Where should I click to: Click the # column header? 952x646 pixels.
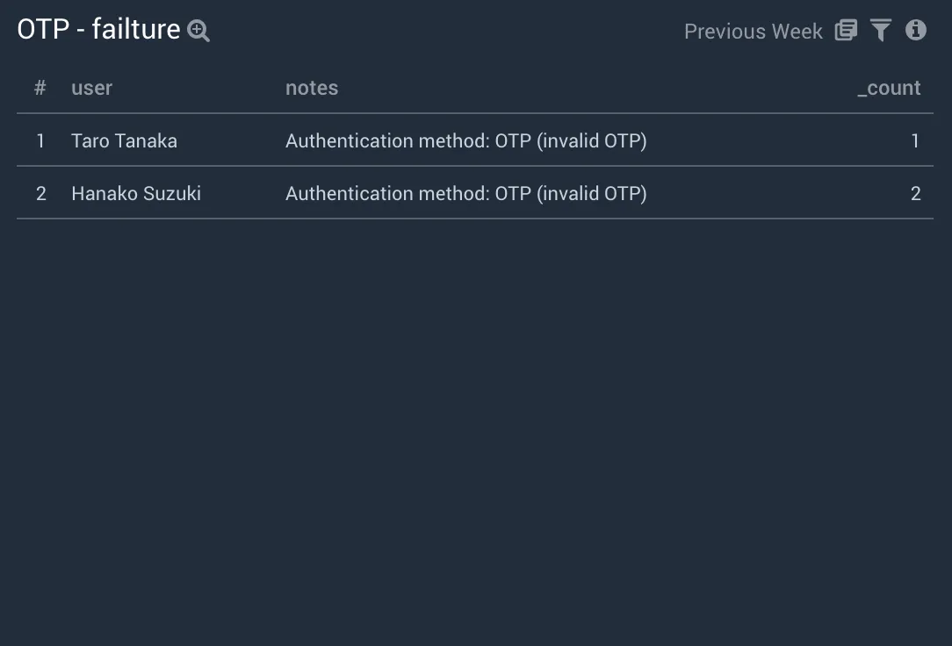pyautogui.click(x=40, y=88)
